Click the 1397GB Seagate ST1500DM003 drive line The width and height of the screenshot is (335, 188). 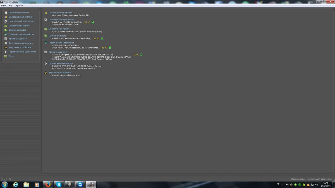coord(82,55)
